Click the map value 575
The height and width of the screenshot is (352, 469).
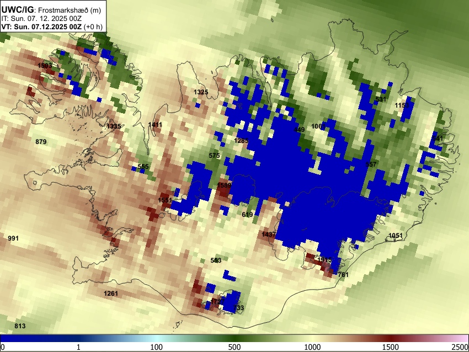[x=215, y=156]
